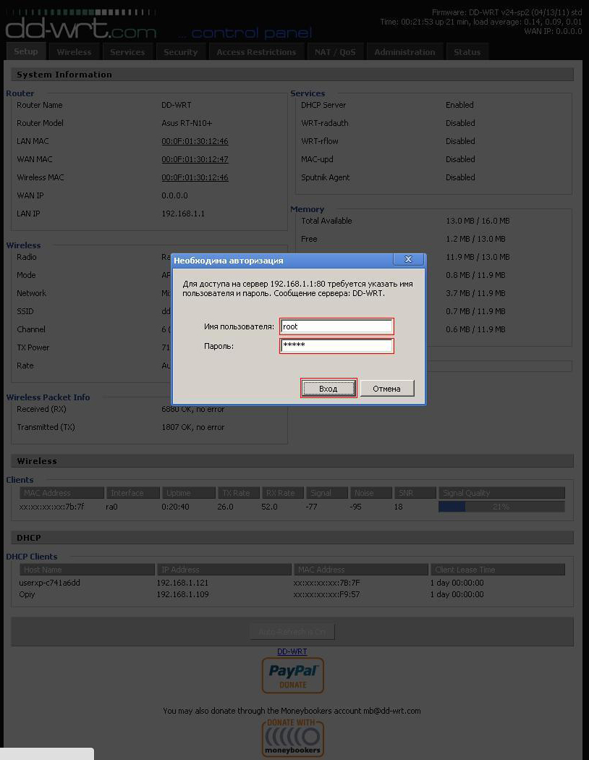Screen dimensions: 589x760
Task: Open the NAT / QoS tab
Action: [x=335, y=52]
